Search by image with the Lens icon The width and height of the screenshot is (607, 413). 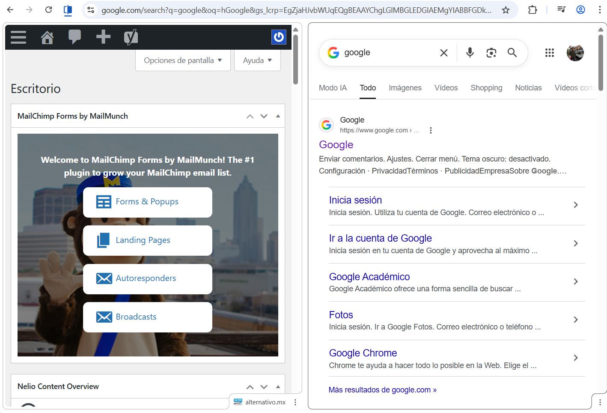[491, 53]
